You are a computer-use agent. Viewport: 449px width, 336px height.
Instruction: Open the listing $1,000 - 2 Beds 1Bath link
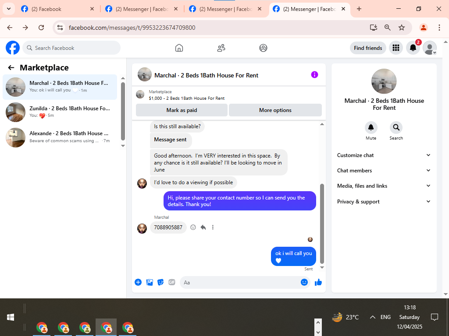tap(187, 98)
